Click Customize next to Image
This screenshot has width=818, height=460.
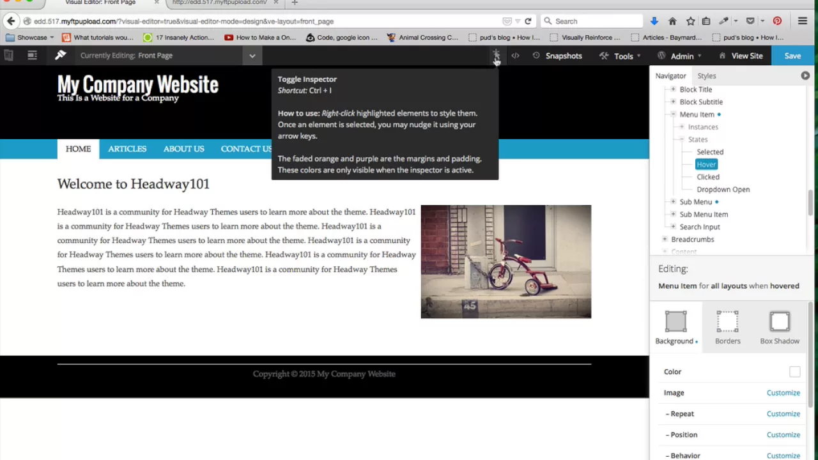click(x=783, y=393)
